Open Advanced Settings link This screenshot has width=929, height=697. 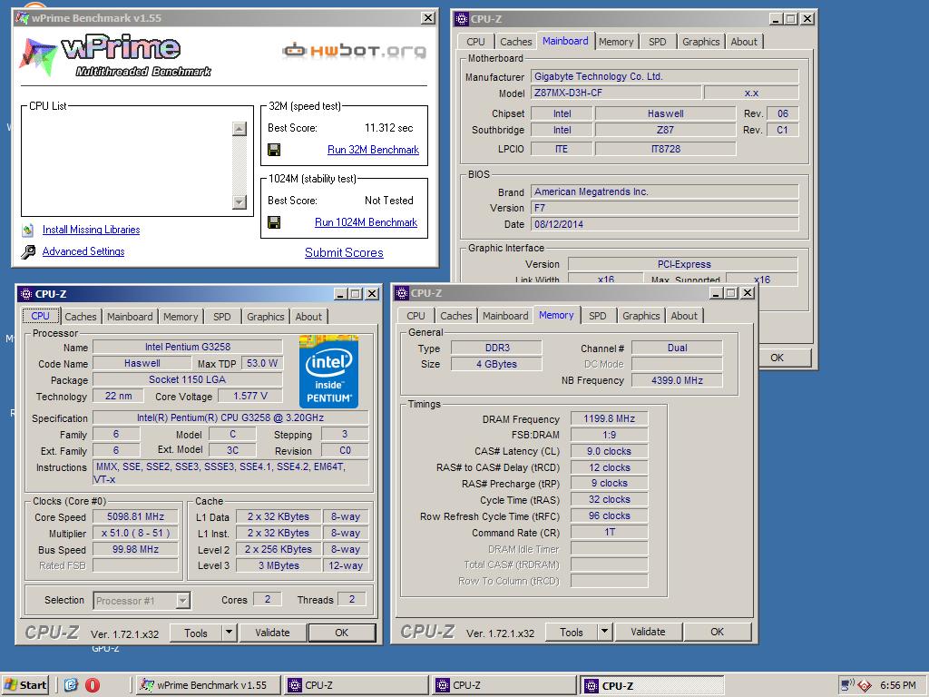click(83, 252)
